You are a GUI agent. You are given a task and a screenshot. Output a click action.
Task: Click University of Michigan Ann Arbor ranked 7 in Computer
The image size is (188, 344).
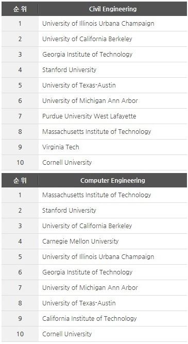tap(90, 288)
